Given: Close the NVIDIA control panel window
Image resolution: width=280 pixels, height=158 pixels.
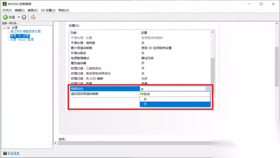Looking at the screenshot, I should (x=273, y=4).
